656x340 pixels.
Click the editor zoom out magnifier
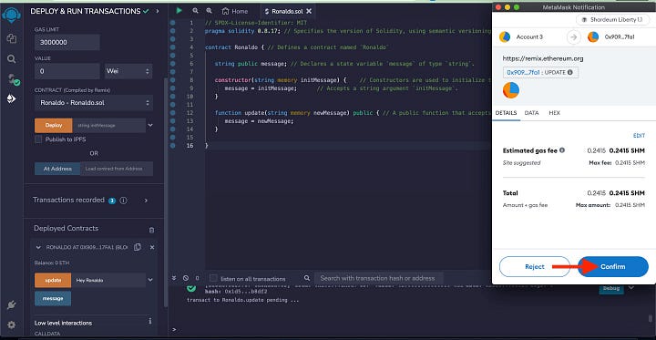195,11
